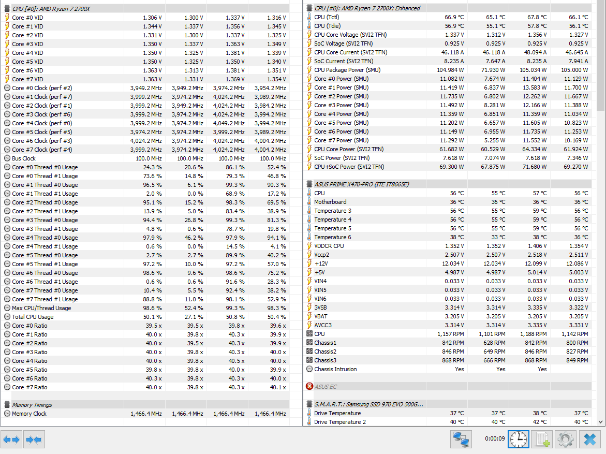Click fan icon beside Chassis1
This screenshot has width=606, height=454.
click(309, 342)
